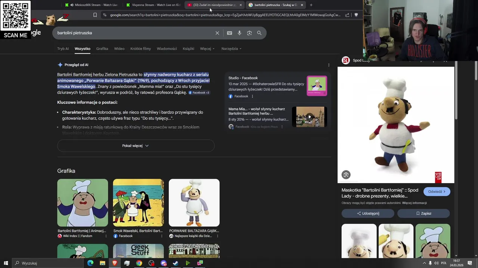Screen dimensions: 478x268
Task: Click the Lens search icon on the large mascot image
Action: [346, 175]
